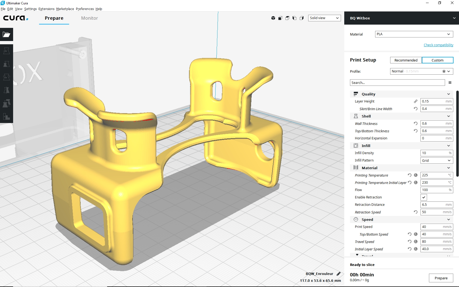Image resolution: width=459 pixels, height=287 pixels.
Task: Switch print setup to Custom mode
Action: pos(437,60)
